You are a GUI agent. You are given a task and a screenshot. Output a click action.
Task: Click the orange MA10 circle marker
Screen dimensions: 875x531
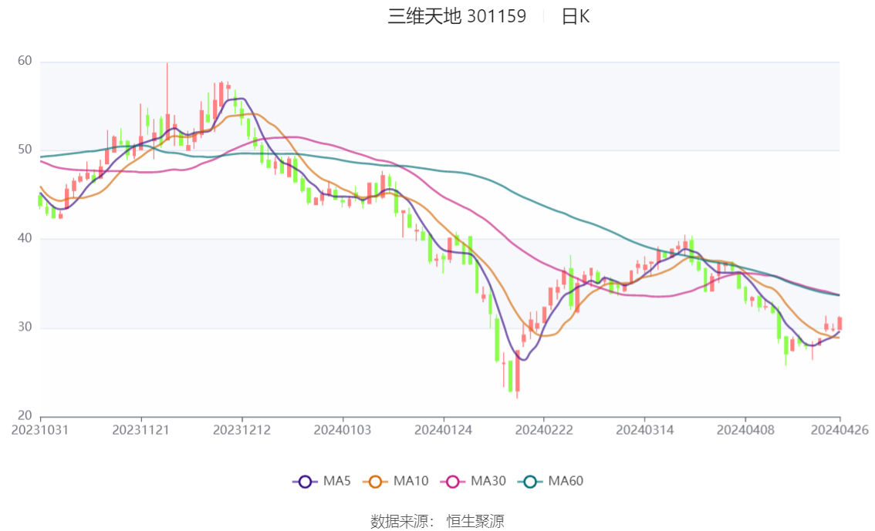pyautogui.click(x=376, y=481)
